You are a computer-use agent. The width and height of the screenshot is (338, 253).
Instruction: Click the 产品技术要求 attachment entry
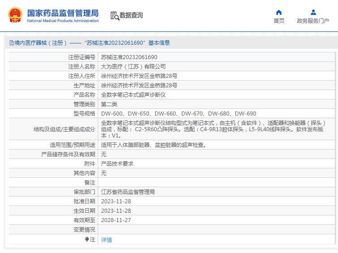click(x=117, y=164)
